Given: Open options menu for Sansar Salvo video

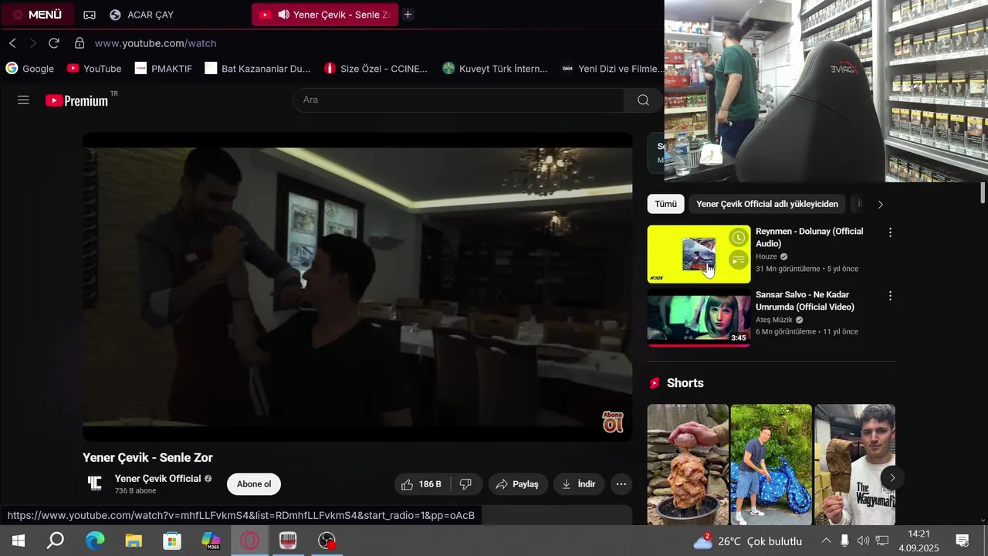Looking at the screenshot, I should click(890, 296).
